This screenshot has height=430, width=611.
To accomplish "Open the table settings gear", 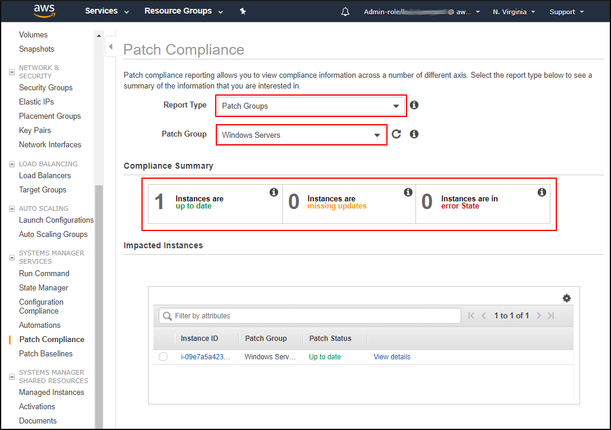I will click(x=566, y=298).
